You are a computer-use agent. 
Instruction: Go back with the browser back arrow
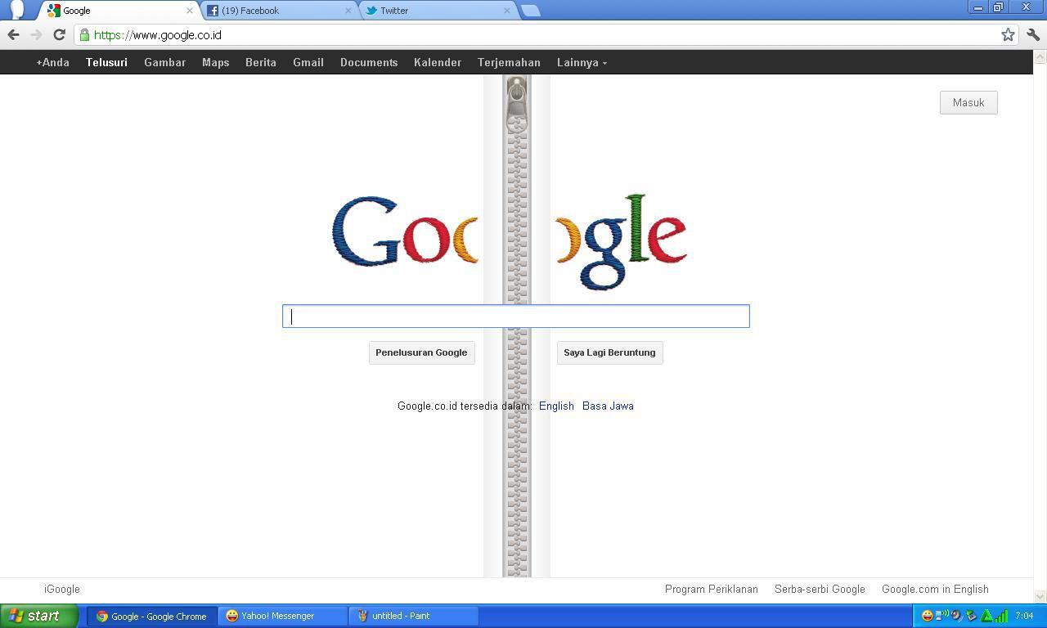point(13,34)
